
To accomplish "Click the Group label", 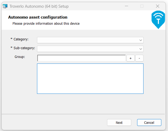I will (x=20, y=57).
